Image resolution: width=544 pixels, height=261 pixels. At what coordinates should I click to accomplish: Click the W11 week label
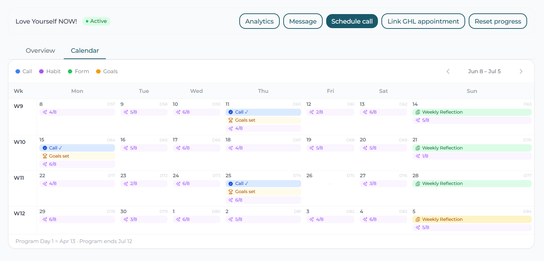tap(19, 178)
